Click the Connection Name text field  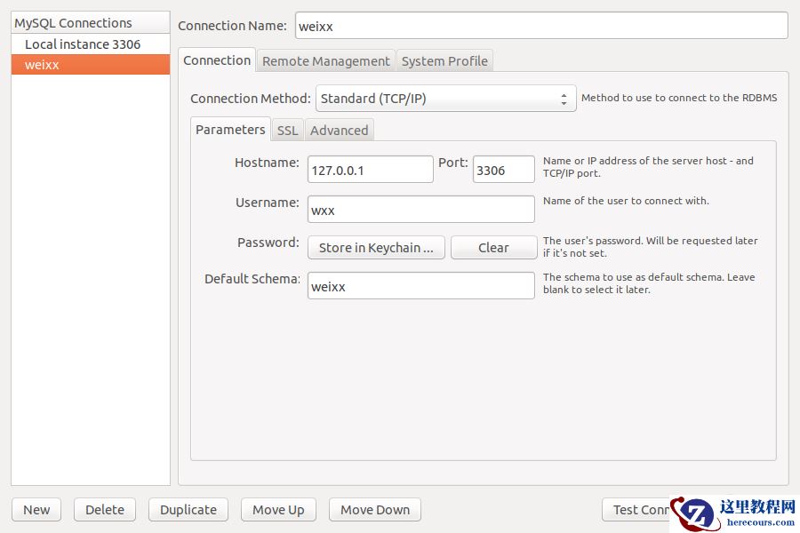pyautogui.click(x=540, y=26)
